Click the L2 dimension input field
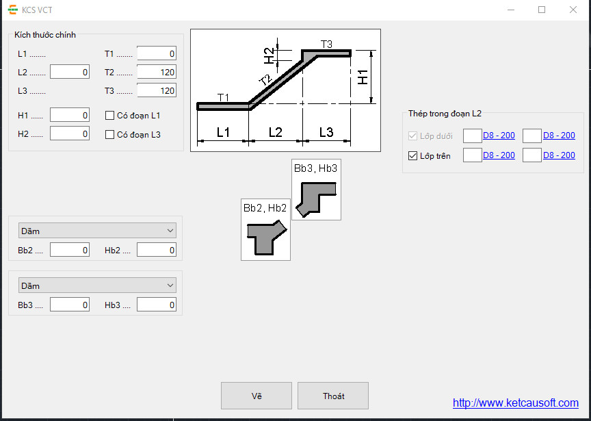 [x=70, y=72]
